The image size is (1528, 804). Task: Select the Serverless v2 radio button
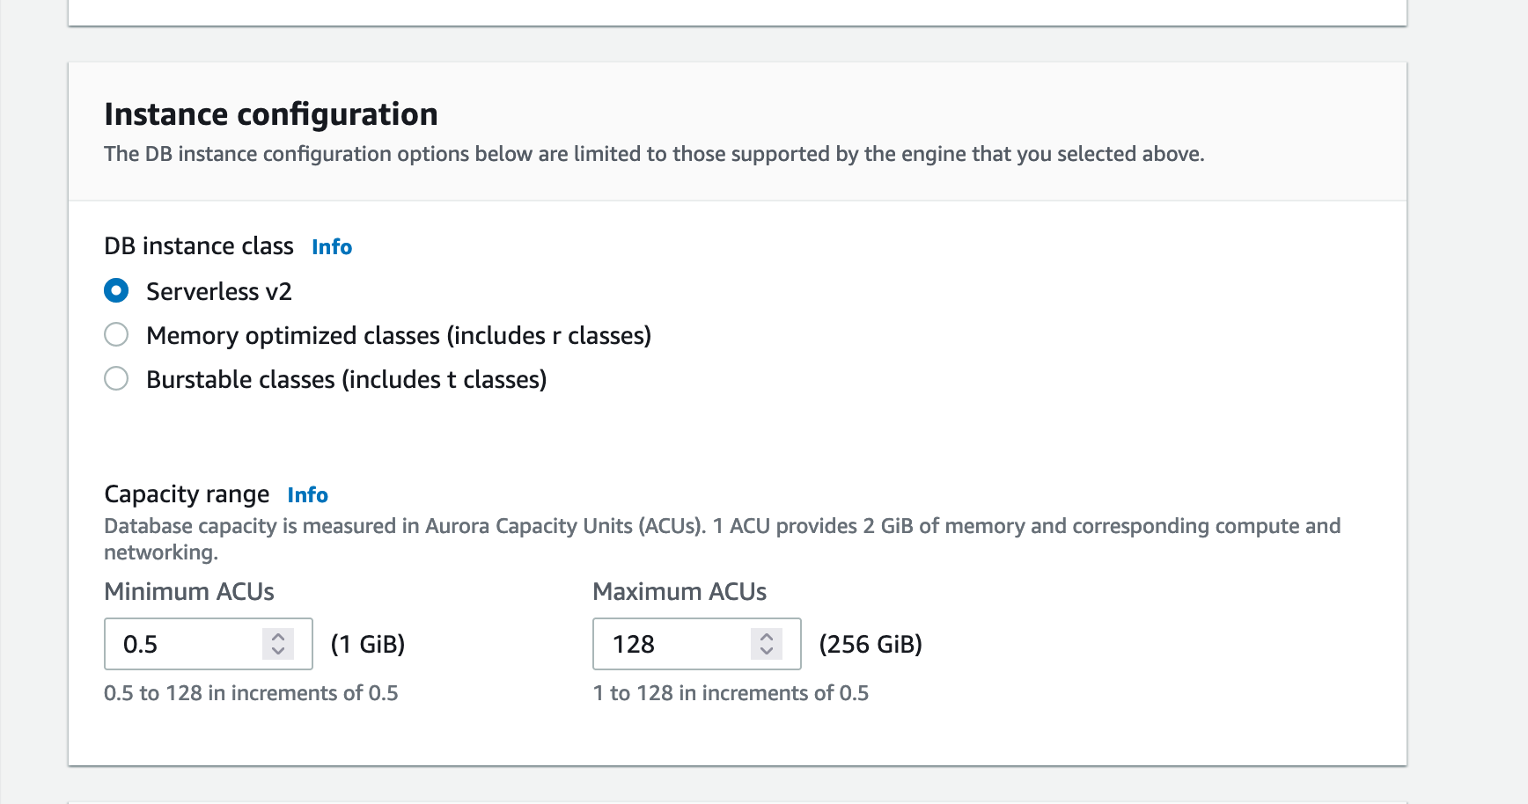click(116, 291)
